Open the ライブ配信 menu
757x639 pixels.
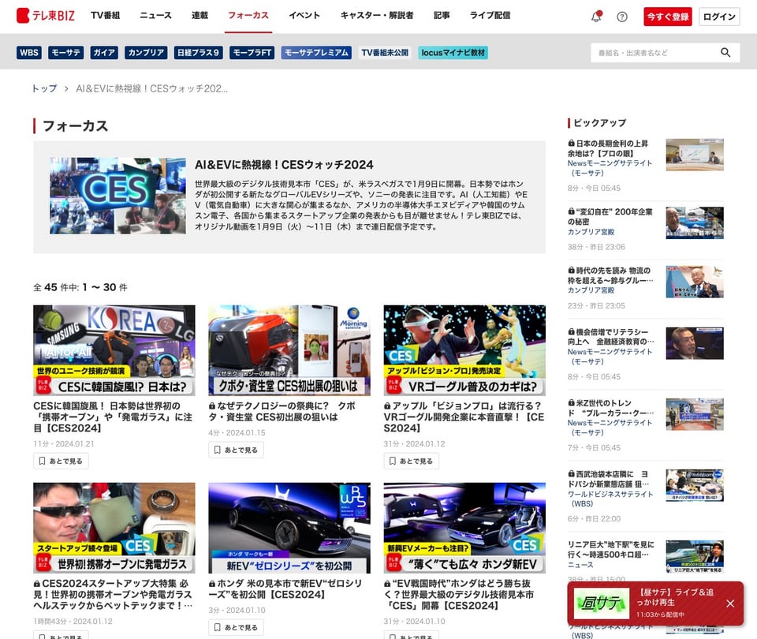pos(490,16)
